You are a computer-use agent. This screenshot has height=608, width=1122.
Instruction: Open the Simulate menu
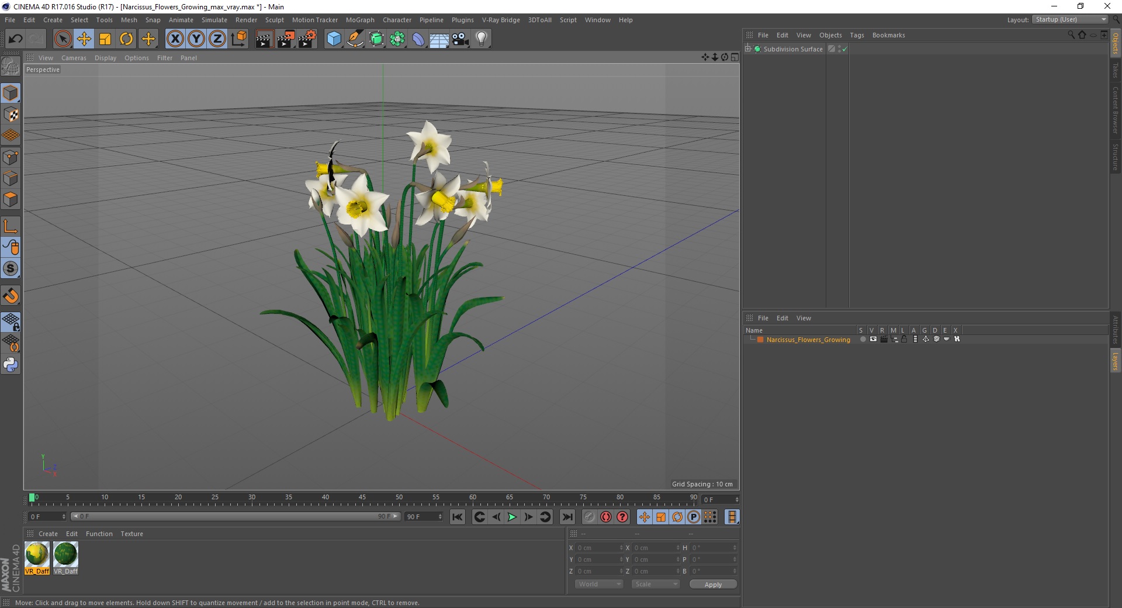pyautogui.click(x=214, y=20)
